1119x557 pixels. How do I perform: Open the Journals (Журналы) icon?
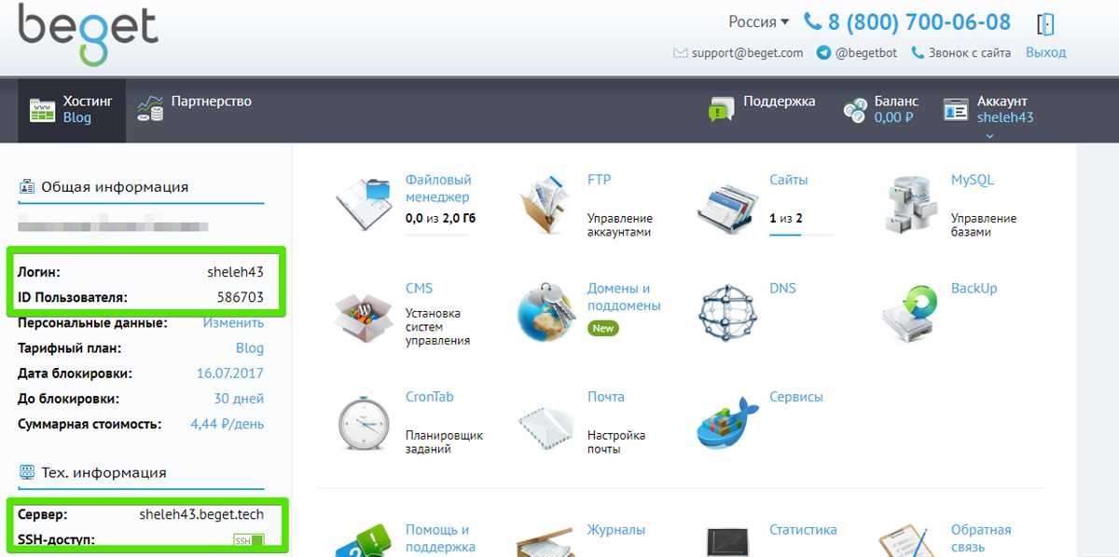(x=546, y=541)
